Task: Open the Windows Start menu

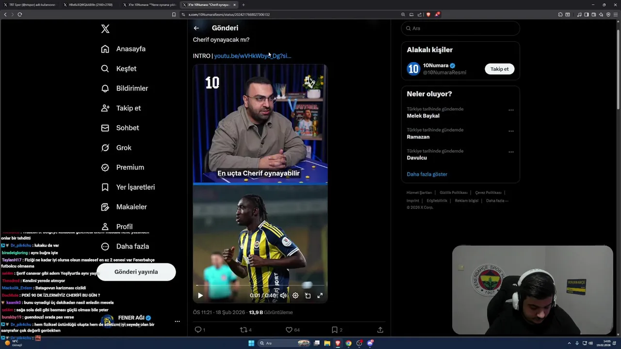Action: (x=251, y=343)
